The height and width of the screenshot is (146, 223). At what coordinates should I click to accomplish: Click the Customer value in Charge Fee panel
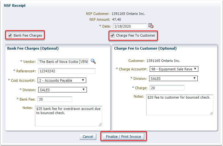163,61
